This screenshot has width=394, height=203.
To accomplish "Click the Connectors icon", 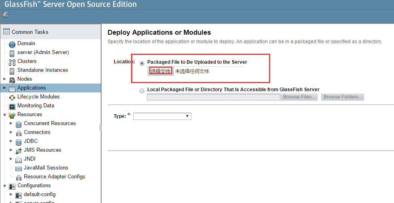I will pyautogui.click(x=19, y=133).
